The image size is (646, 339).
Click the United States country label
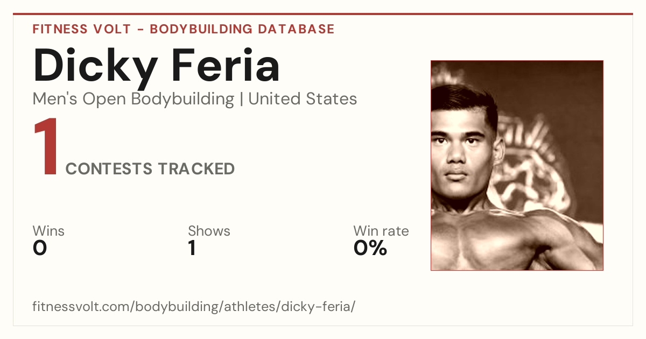pyautogui.click(x=303, y=99)
